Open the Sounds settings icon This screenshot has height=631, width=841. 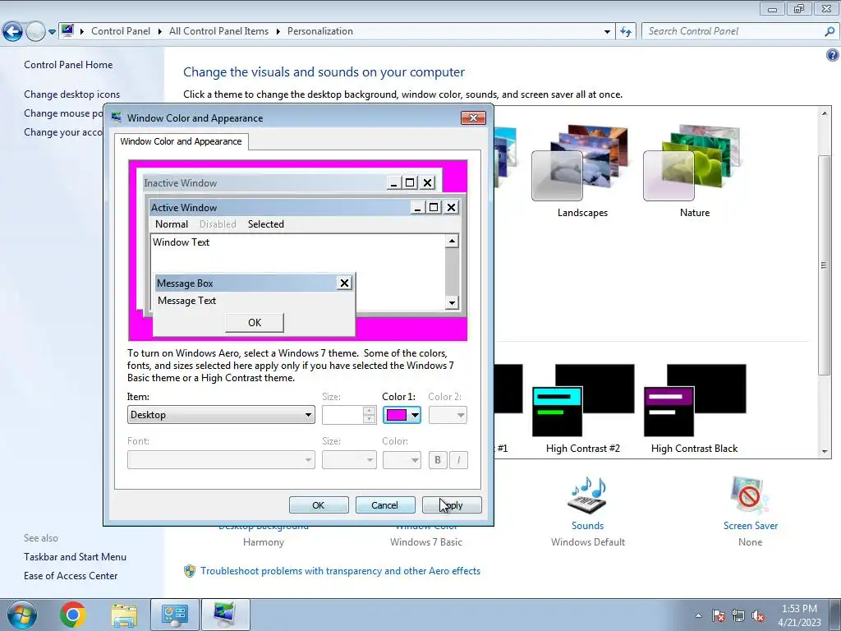[587, 495]
